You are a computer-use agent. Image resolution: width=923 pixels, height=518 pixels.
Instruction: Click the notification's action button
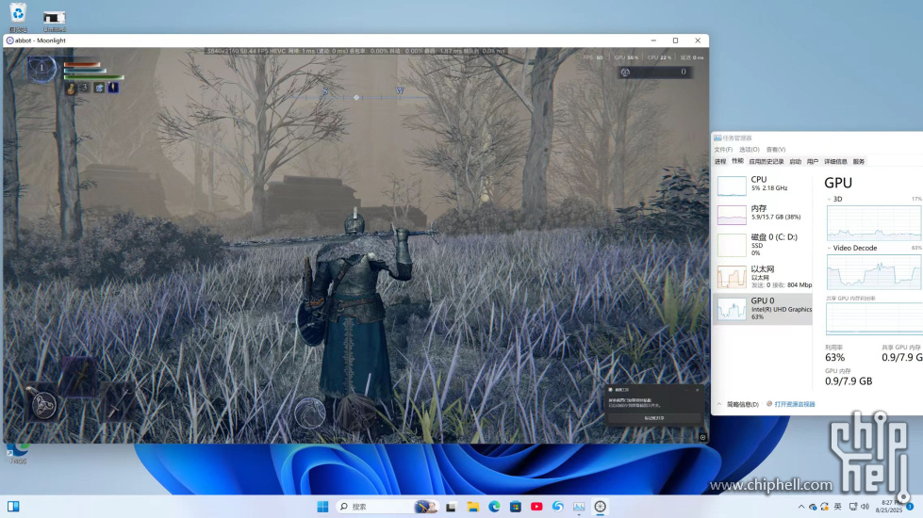(654, 418)
